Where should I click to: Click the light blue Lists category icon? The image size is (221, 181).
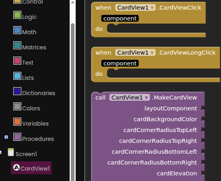click(17, 76)
